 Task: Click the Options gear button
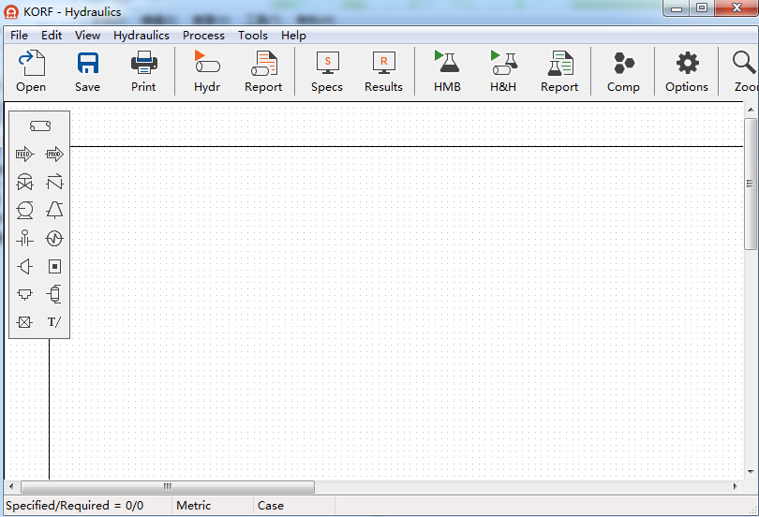pyautogui.click(x=687, y=72)
